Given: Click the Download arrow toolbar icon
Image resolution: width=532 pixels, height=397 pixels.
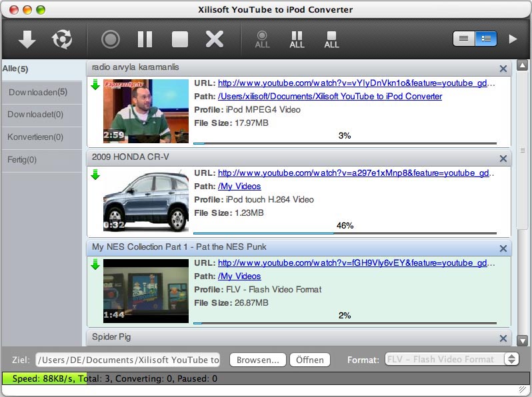Looking at the screenshot, I should (27, 39).
